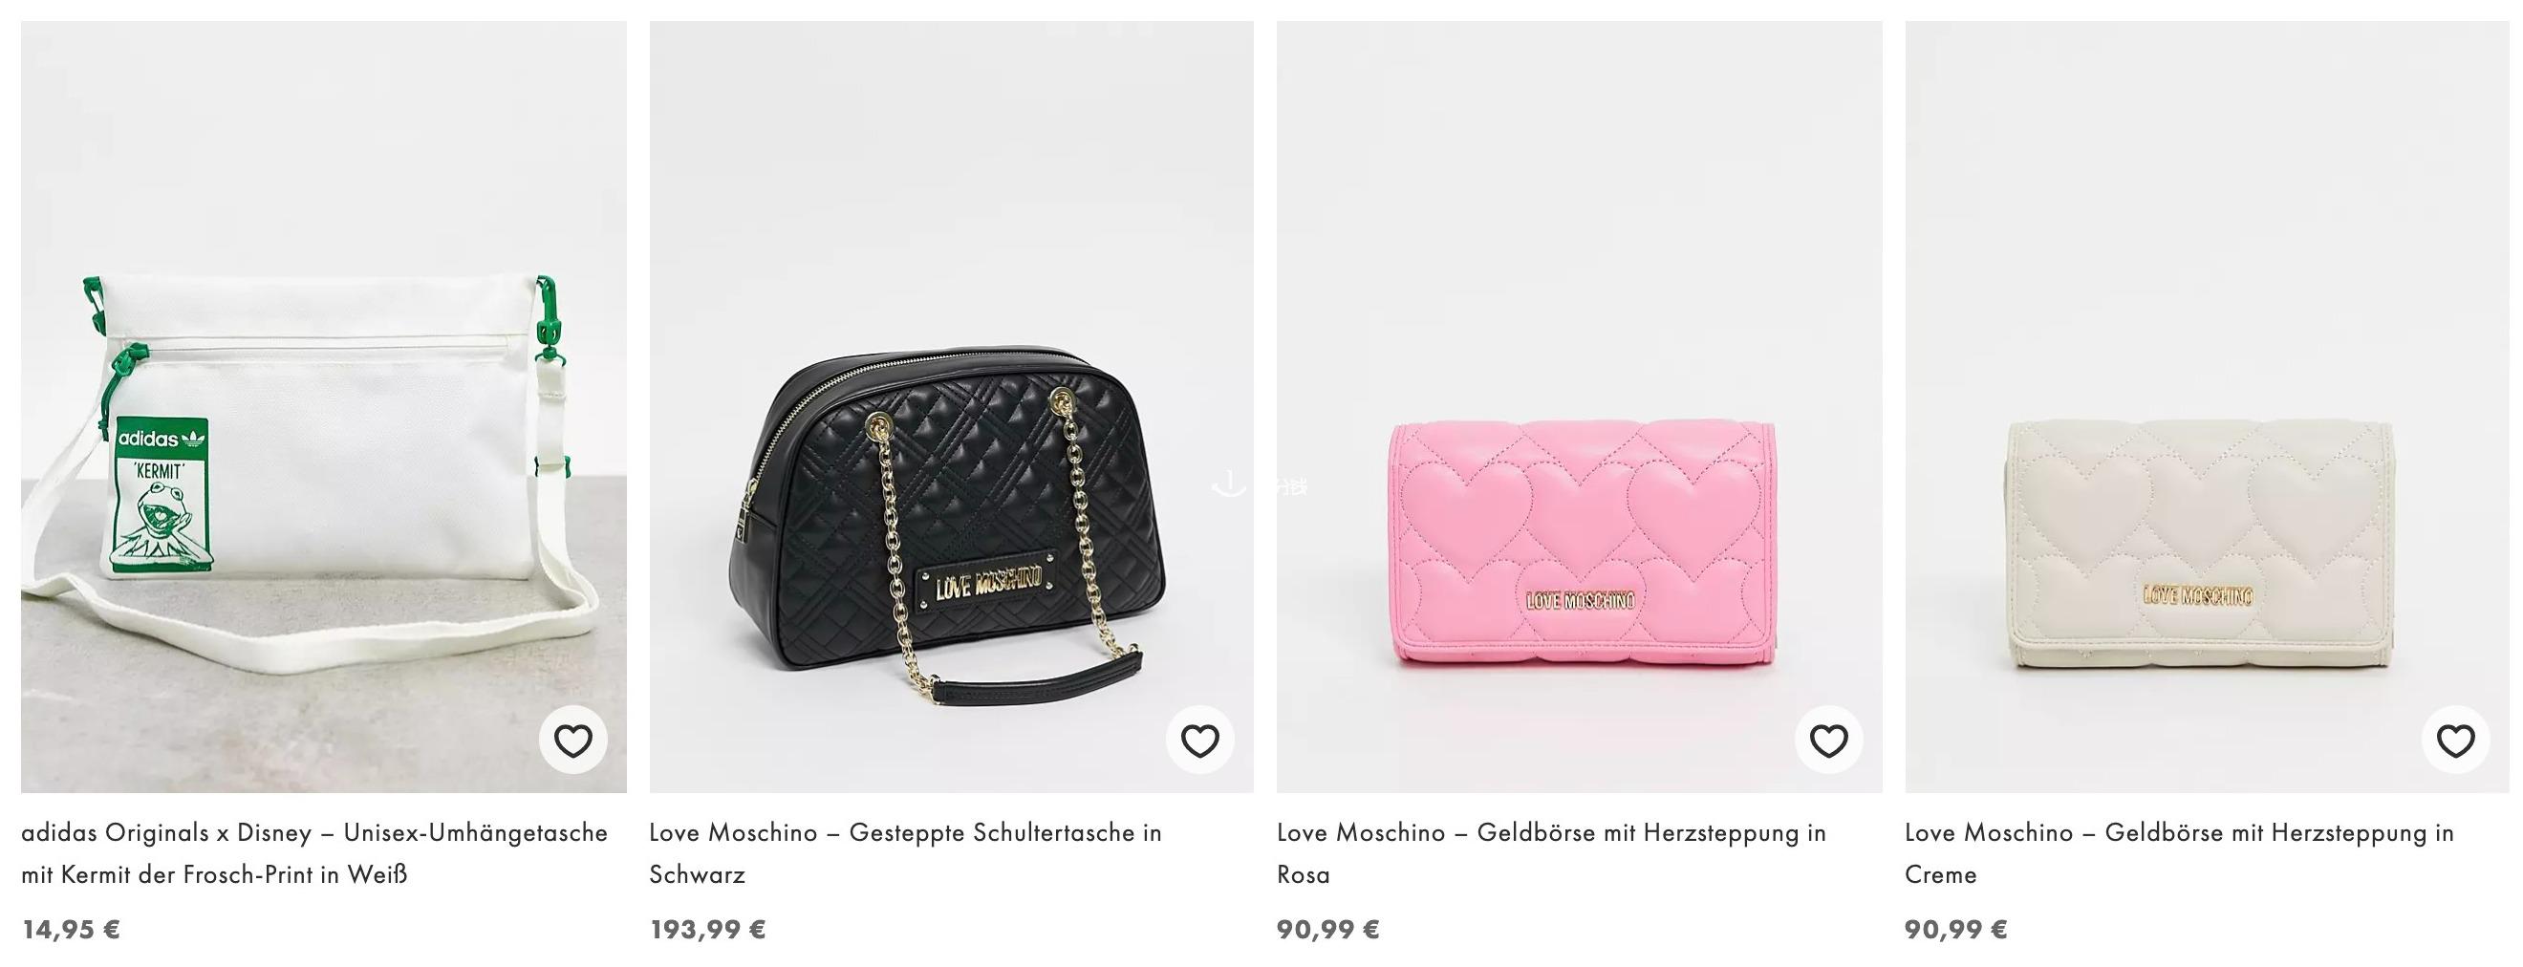
Task: Open Geldbörse mit Herzsteppung in Rosa link
Action: pyautogui.click(x=1551, y=853)
